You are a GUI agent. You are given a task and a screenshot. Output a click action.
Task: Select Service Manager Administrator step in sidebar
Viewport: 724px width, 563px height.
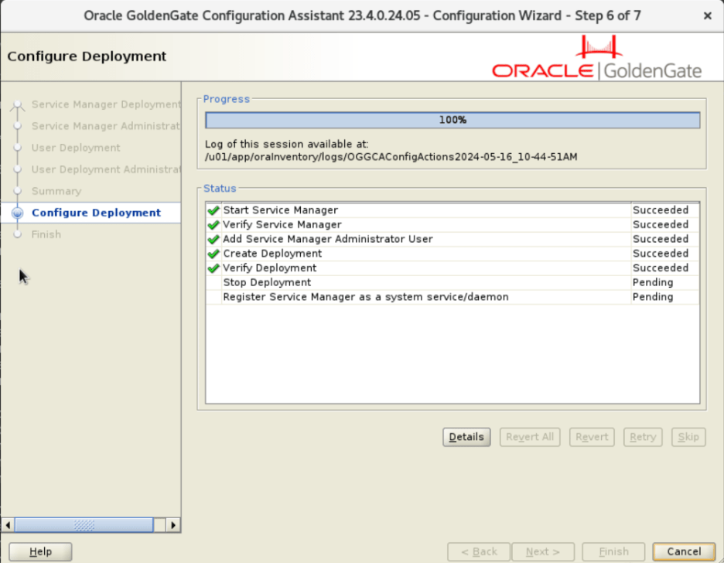(106, 126)
